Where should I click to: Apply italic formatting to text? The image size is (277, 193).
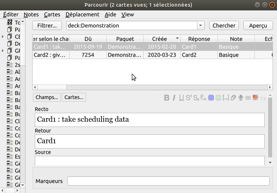tap(174, 98)
